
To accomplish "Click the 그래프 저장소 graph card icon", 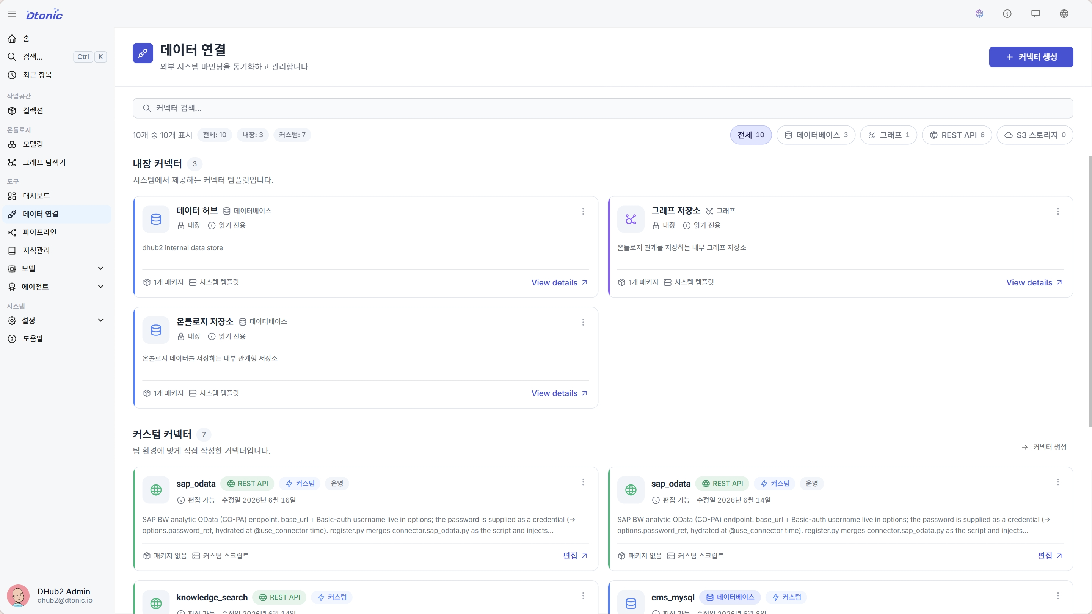I will tap(631, 219).
